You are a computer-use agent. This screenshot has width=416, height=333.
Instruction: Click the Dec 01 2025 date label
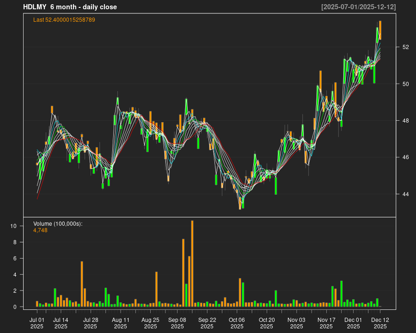coord(353,323)
